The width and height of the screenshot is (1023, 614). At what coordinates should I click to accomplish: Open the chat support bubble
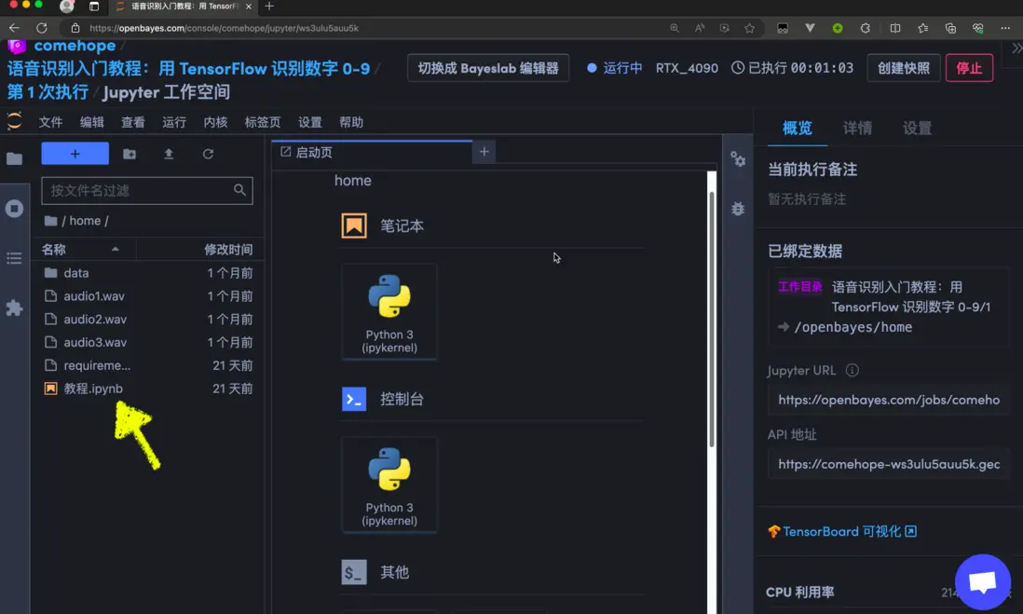983,582
